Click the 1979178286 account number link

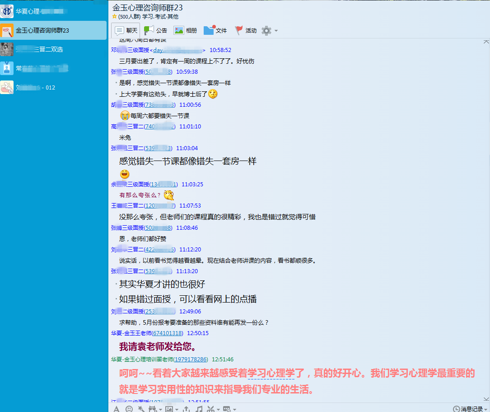pos(191,360)
